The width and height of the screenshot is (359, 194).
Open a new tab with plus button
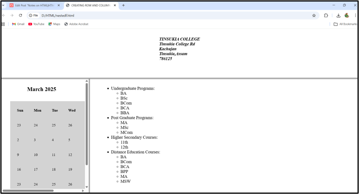coord(123,5)
